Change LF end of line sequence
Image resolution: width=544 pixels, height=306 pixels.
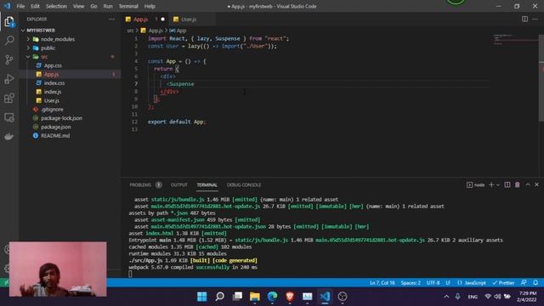pos(448,283)
